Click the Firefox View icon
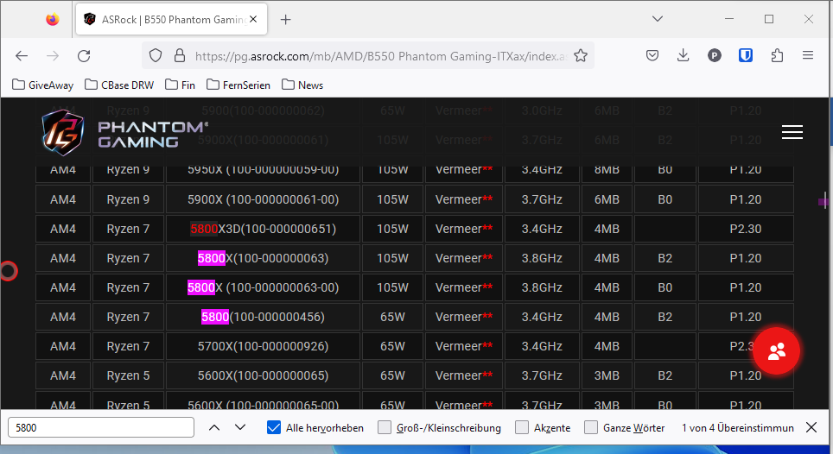833x454 pixels. tap(52, 20)
